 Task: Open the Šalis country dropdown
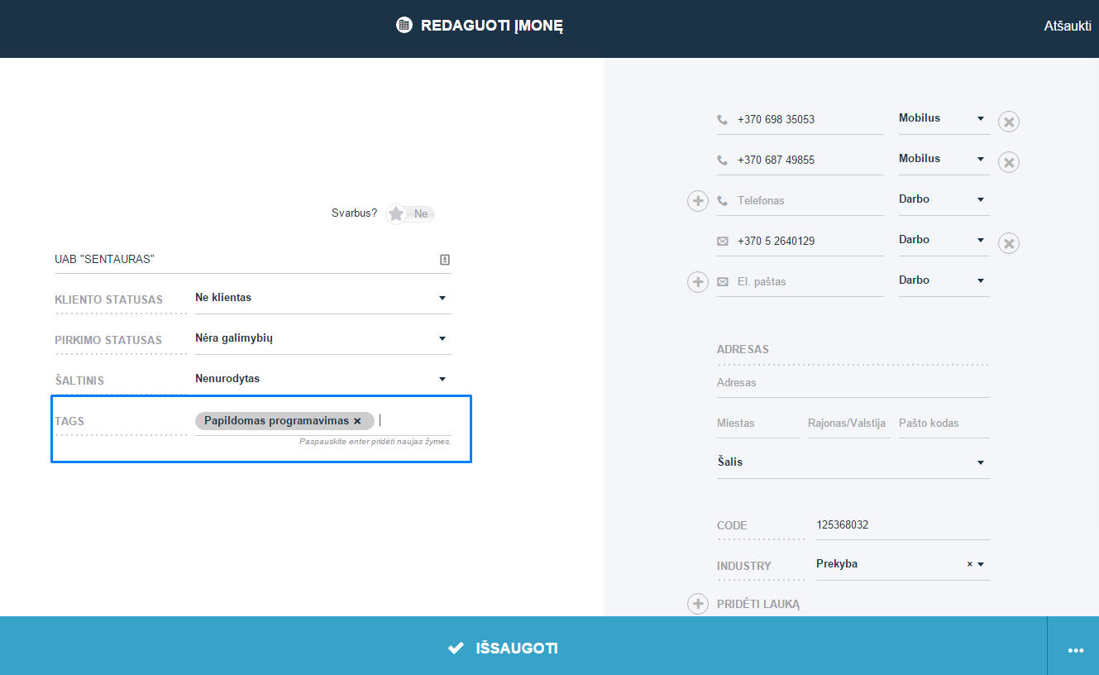tap(853, 462)
